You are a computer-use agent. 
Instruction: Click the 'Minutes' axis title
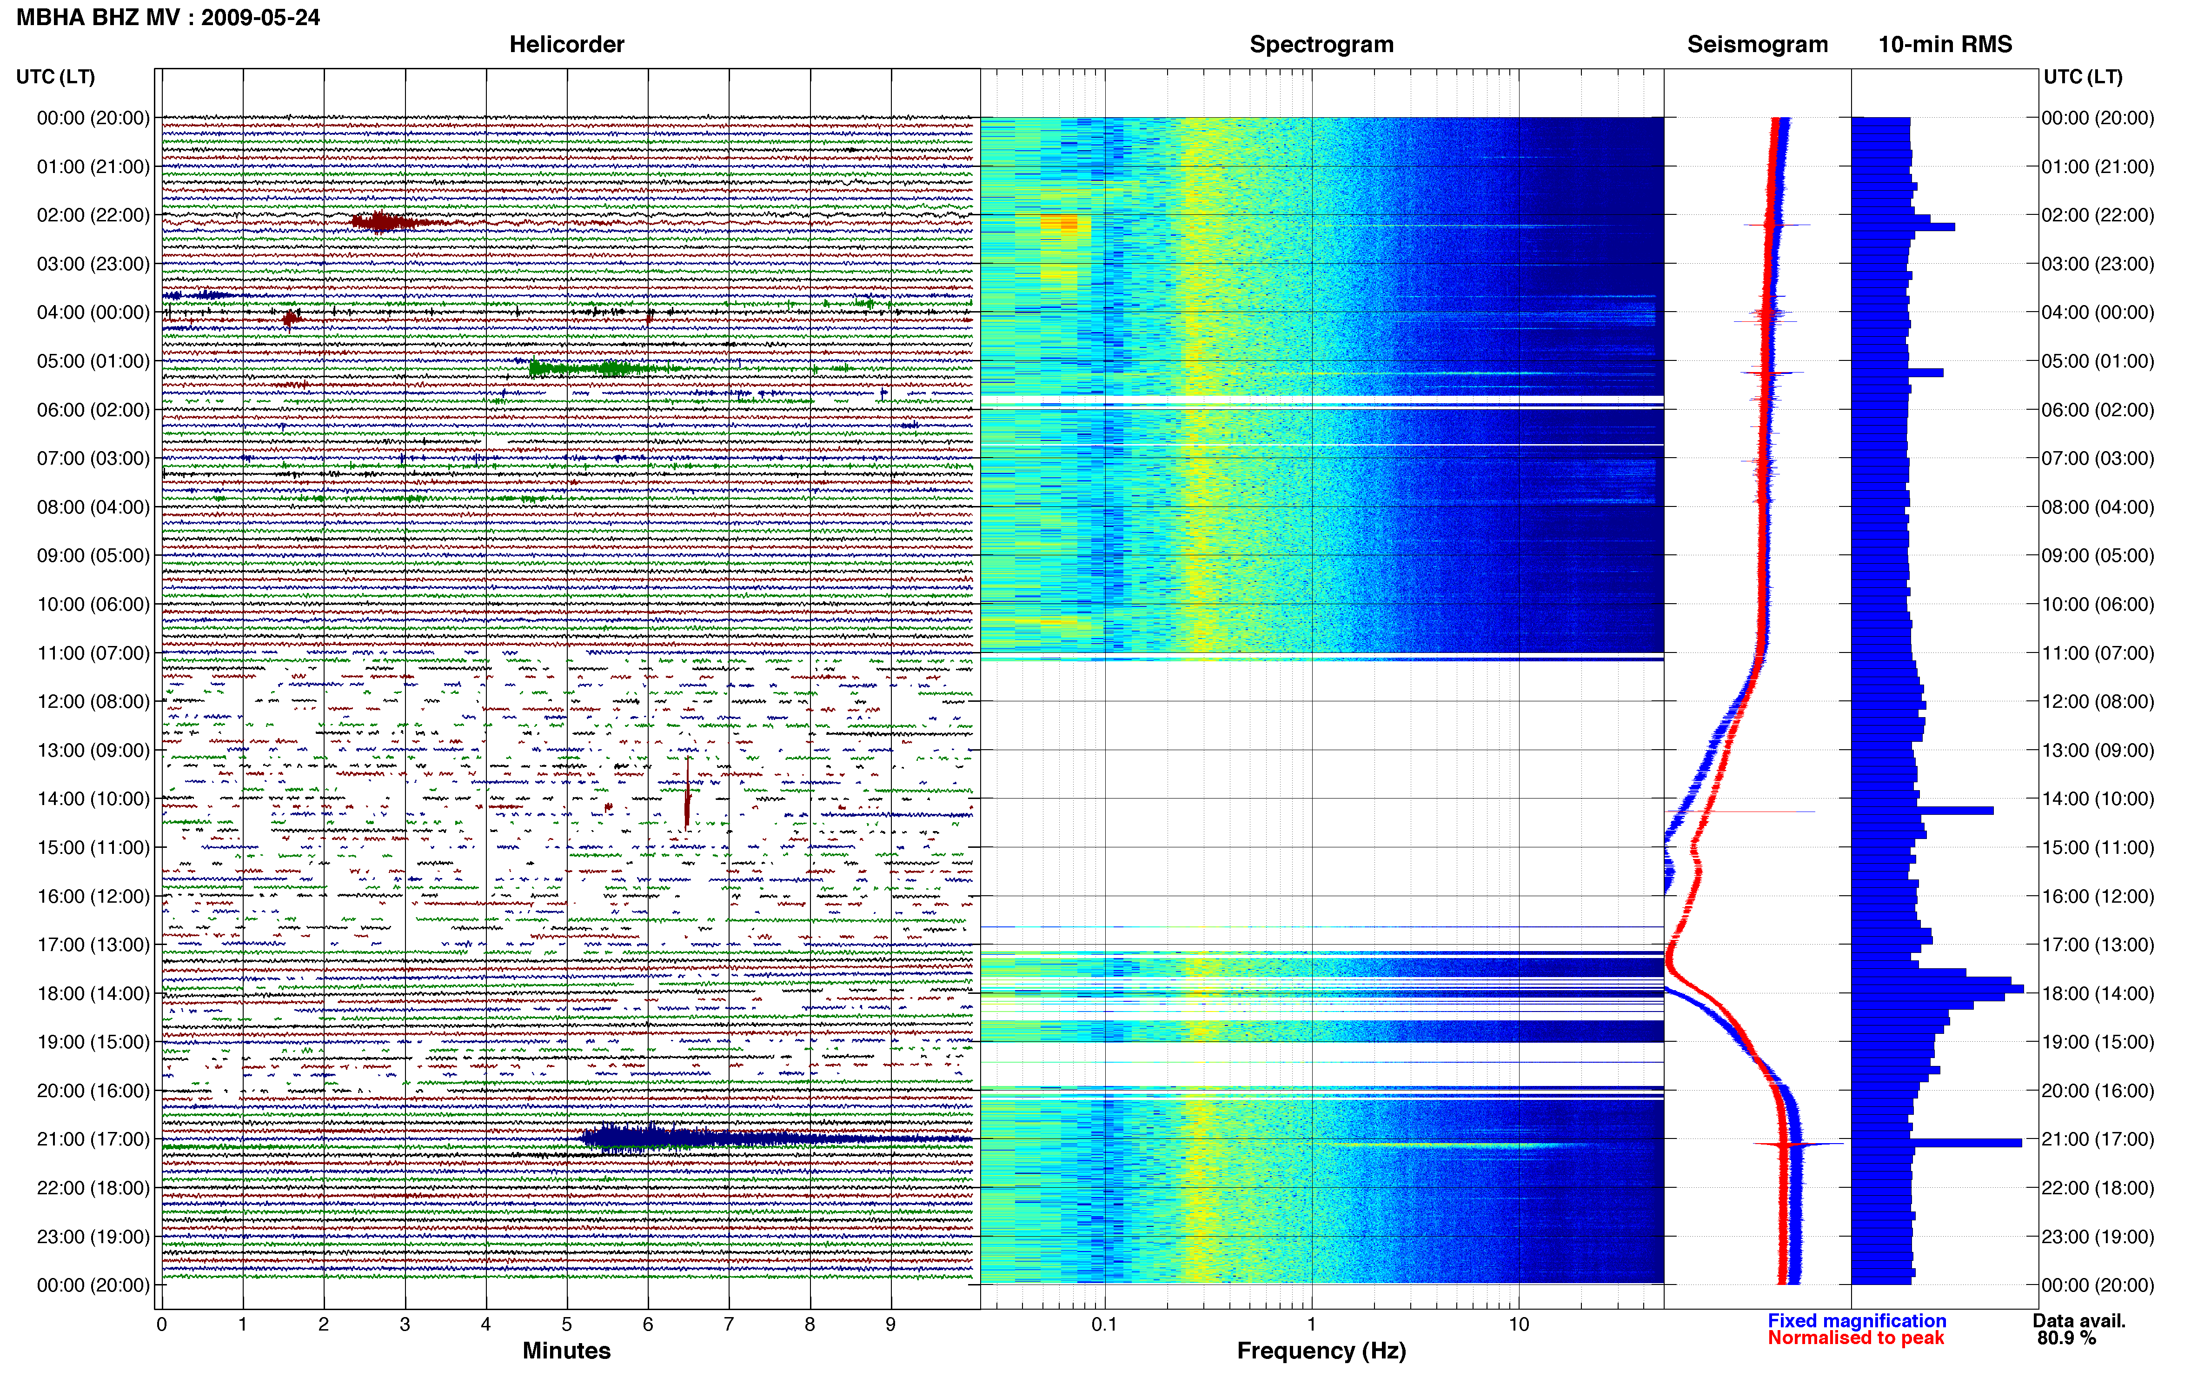click(x=567, y=1351)
